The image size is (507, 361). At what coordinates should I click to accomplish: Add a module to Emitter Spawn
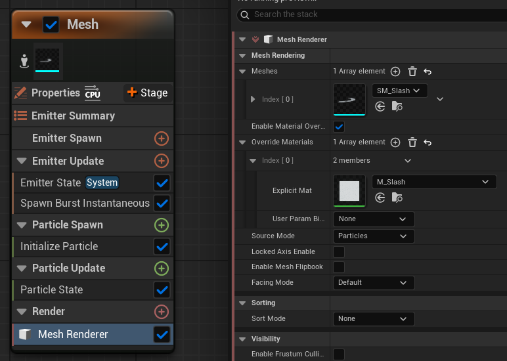pyautogui.click(x=161, y=138)
